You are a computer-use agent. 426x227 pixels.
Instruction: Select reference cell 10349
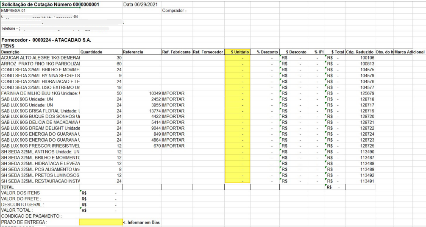142,93
